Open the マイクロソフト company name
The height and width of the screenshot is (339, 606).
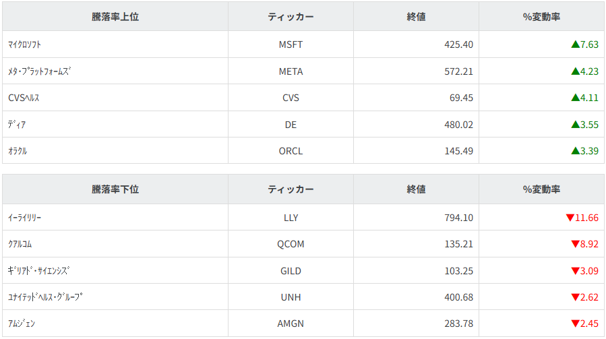[x=29, y=44]
